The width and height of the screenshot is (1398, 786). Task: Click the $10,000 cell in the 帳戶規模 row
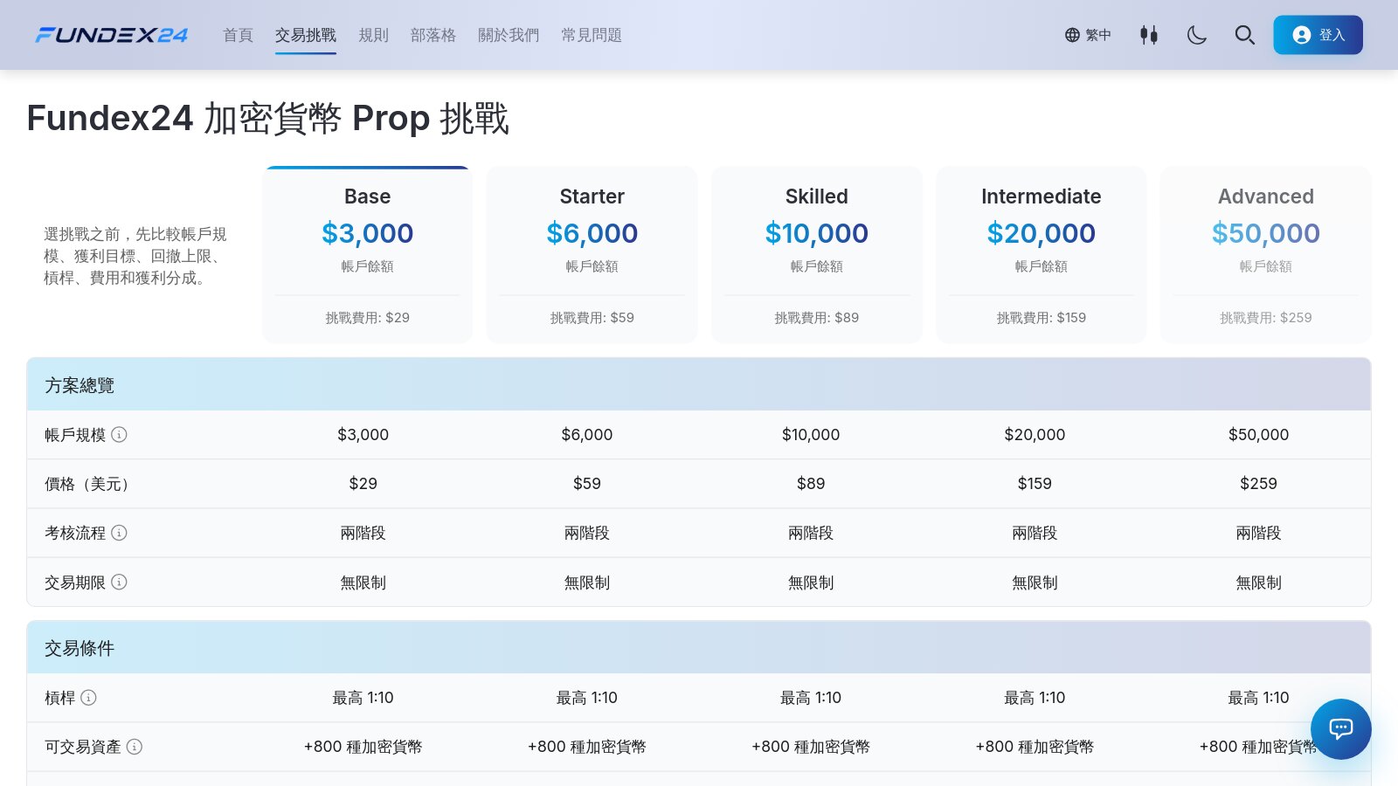pyautogui.click(x=811, y=434)
